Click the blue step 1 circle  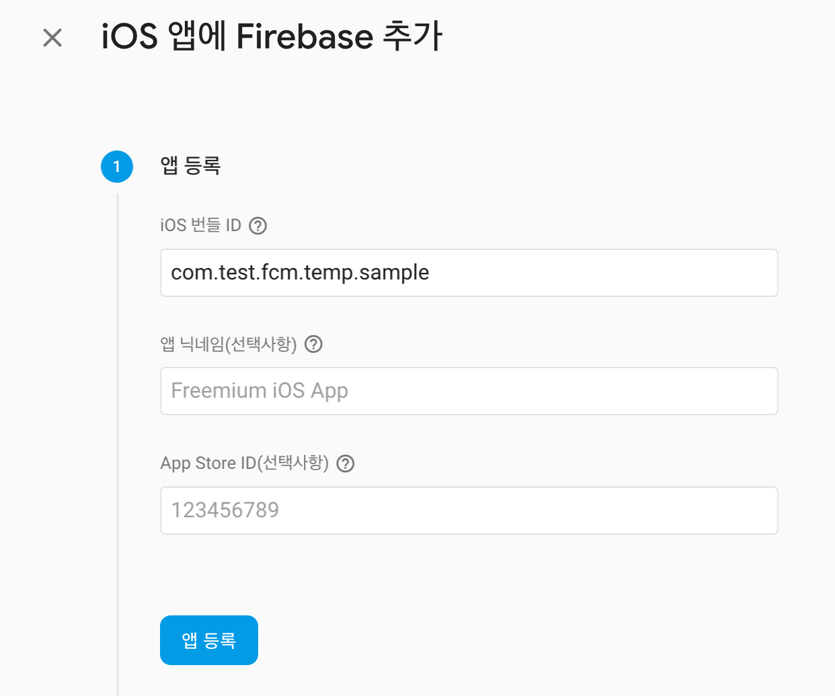[117, 167]
